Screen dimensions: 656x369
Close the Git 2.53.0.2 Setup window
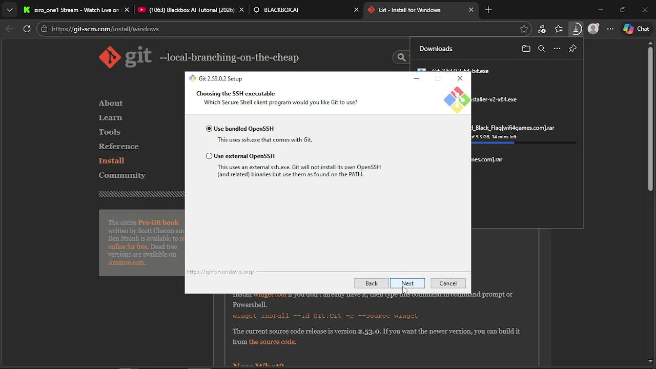click(x=460, y=78)
